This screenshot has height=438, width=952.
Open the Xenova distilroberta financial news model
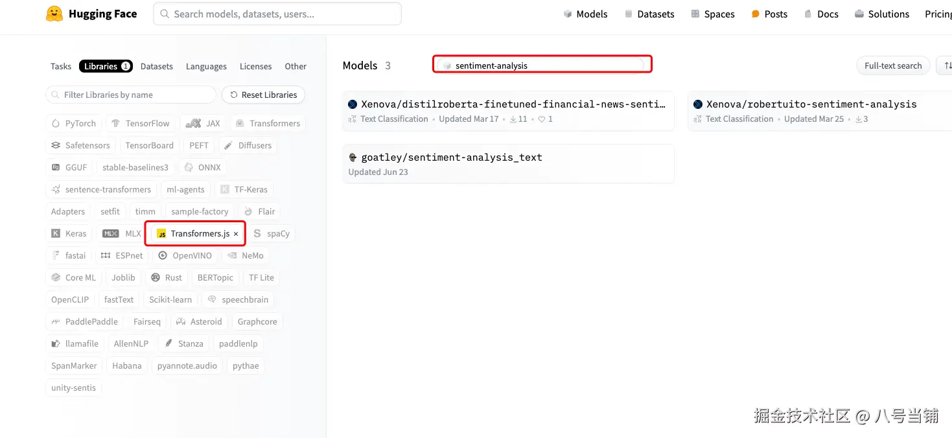513,104
